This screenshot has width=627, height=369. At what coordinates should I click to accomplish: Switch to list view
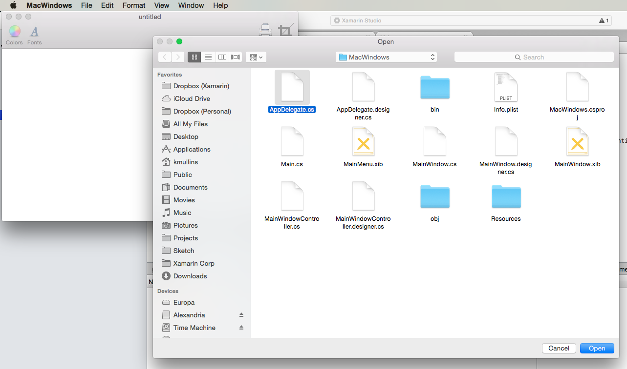[208, 57]
